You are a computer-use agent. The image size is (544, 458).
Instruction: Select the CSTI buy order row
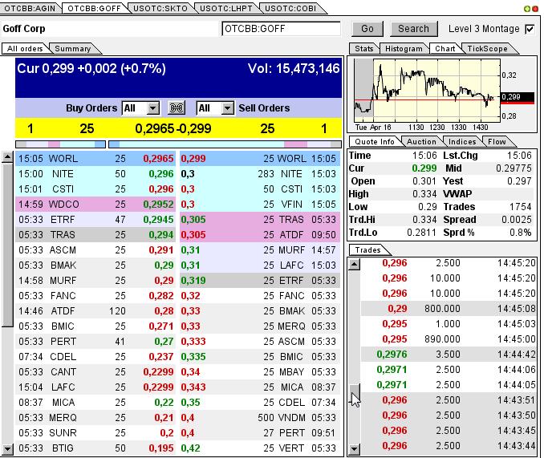(95, 189)
